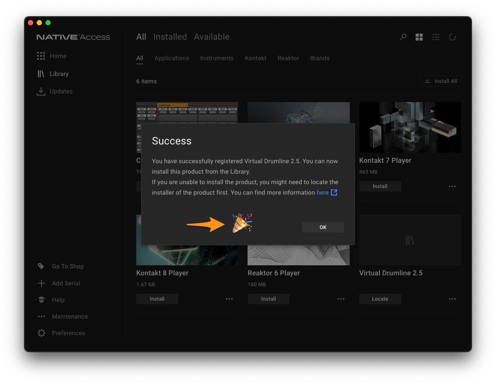Show All products top tab

[x=141, y=37]
